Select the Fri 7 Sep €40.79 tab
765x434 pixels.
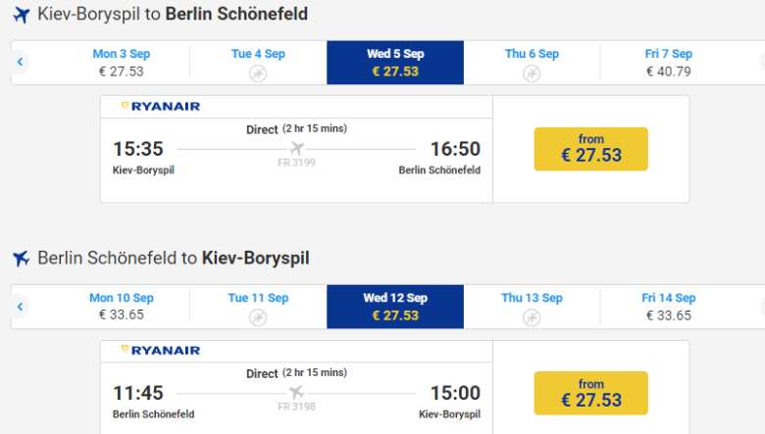[x=668, y=62]
